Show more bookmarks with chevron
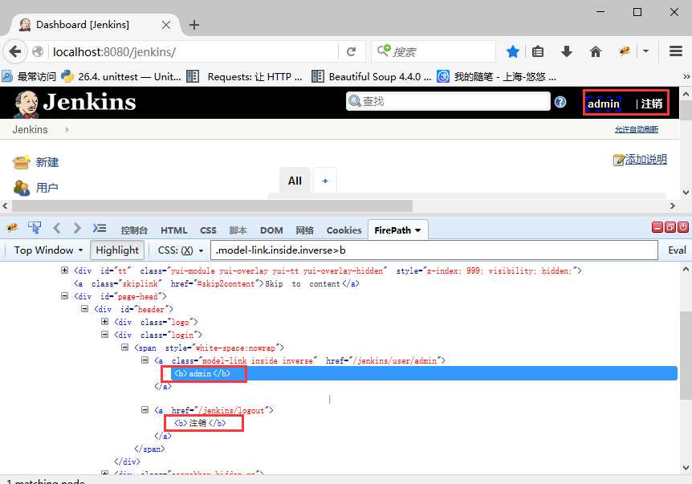The width and height of the screenshot is (692, 484). pos(686,77)
